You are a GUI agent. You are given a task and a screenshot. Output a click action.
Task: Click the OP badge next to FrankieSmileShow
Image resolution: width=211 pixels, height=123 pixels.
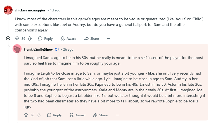coord(57,50)
